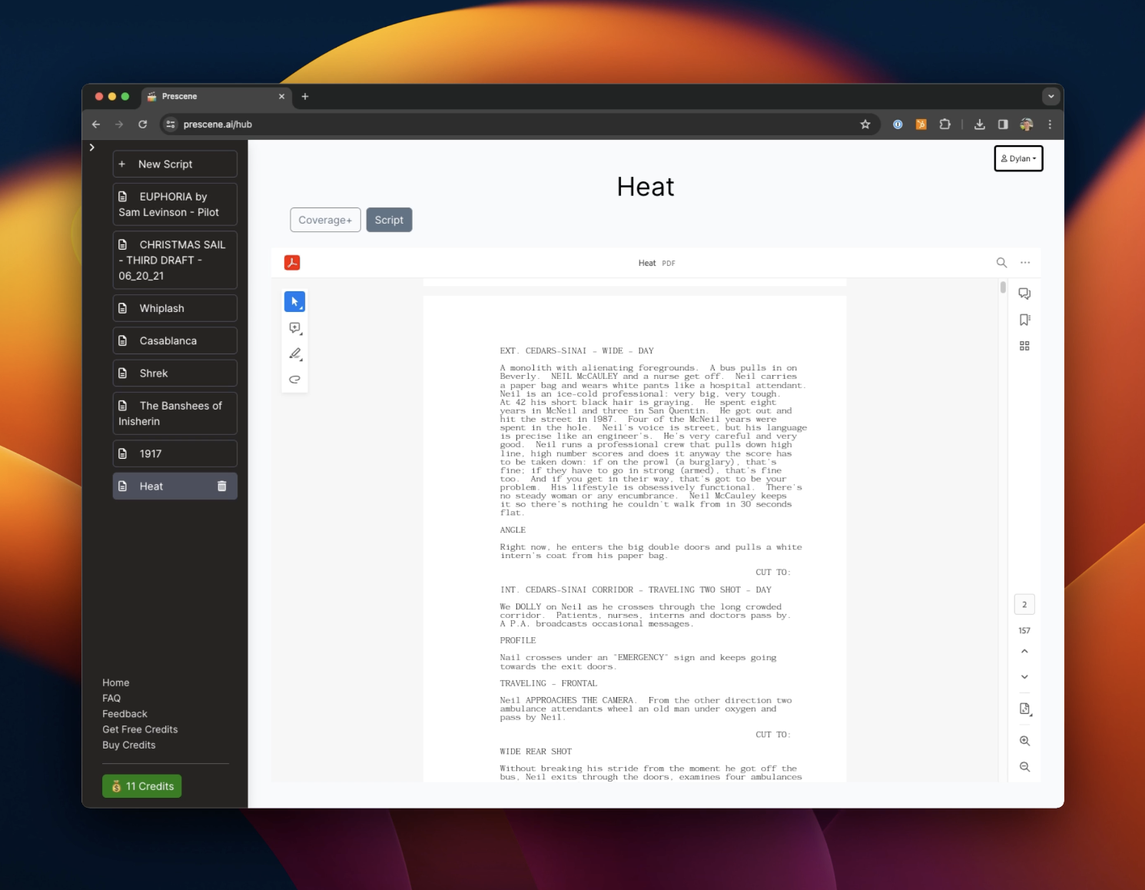This screenshot has height=890, width=1145.
Task: Delete the Heat script with trash icon
Action: click(221, 487)
